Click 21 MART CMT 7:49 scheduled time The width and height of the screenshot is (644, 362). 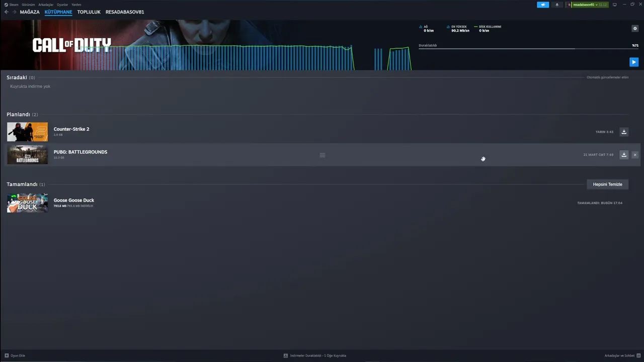(x=598, y=155)
